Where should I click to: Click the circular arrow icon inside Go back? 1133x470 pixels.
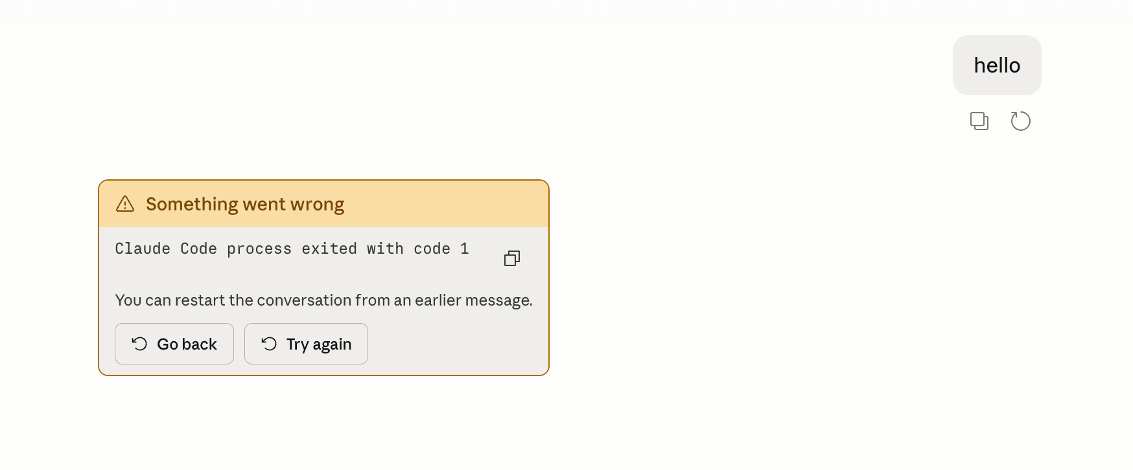coord(139,344)
